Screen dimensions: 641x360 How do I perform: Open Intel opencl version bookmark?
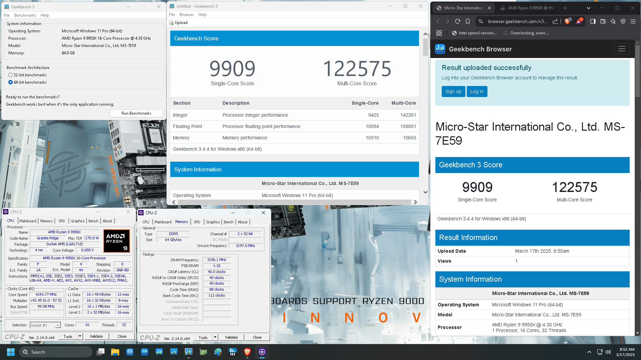point(474,33)
